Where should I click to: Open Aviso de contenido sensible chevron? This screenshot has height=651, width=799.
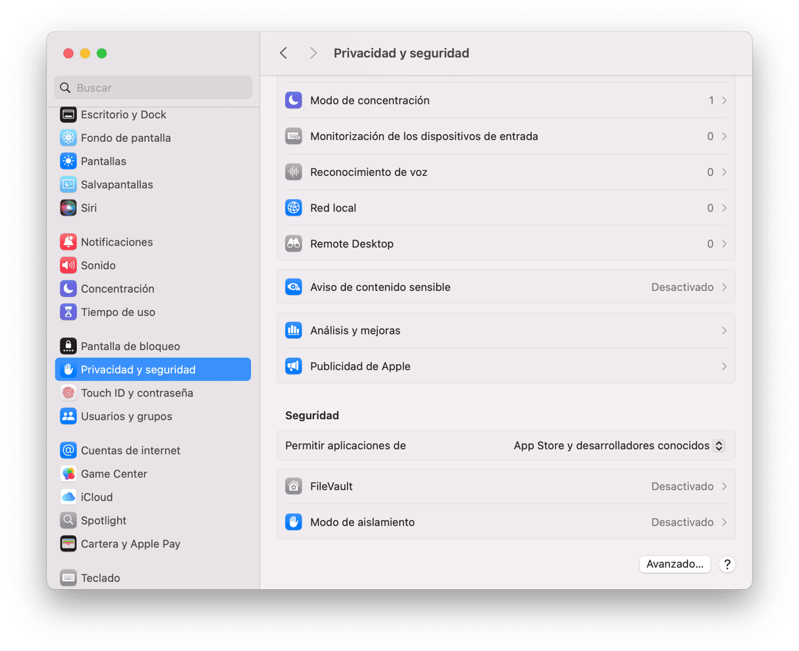724,287
